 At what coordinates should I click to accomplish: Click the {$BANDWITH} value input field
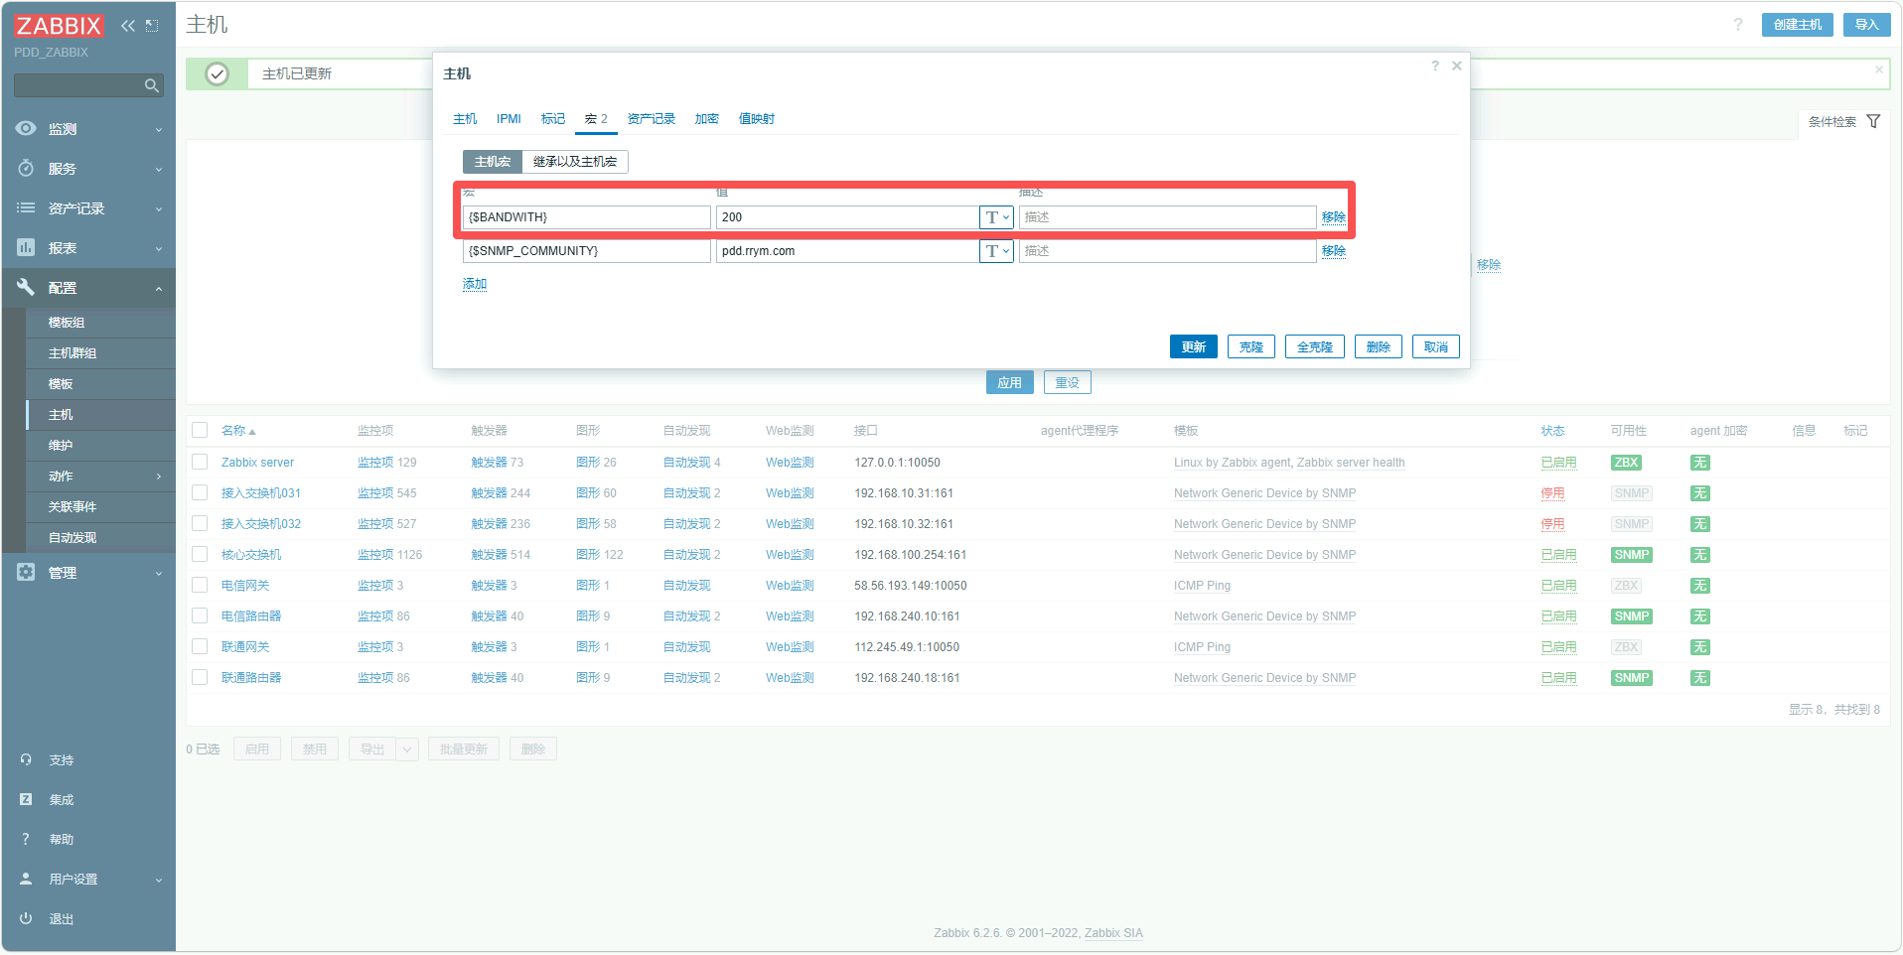pos(847,217)
